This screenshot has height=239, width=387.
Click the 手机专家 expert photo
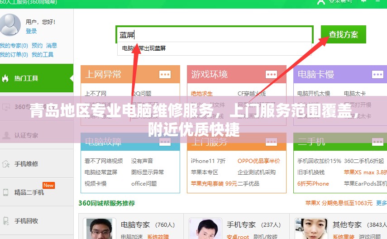point(205,229)
